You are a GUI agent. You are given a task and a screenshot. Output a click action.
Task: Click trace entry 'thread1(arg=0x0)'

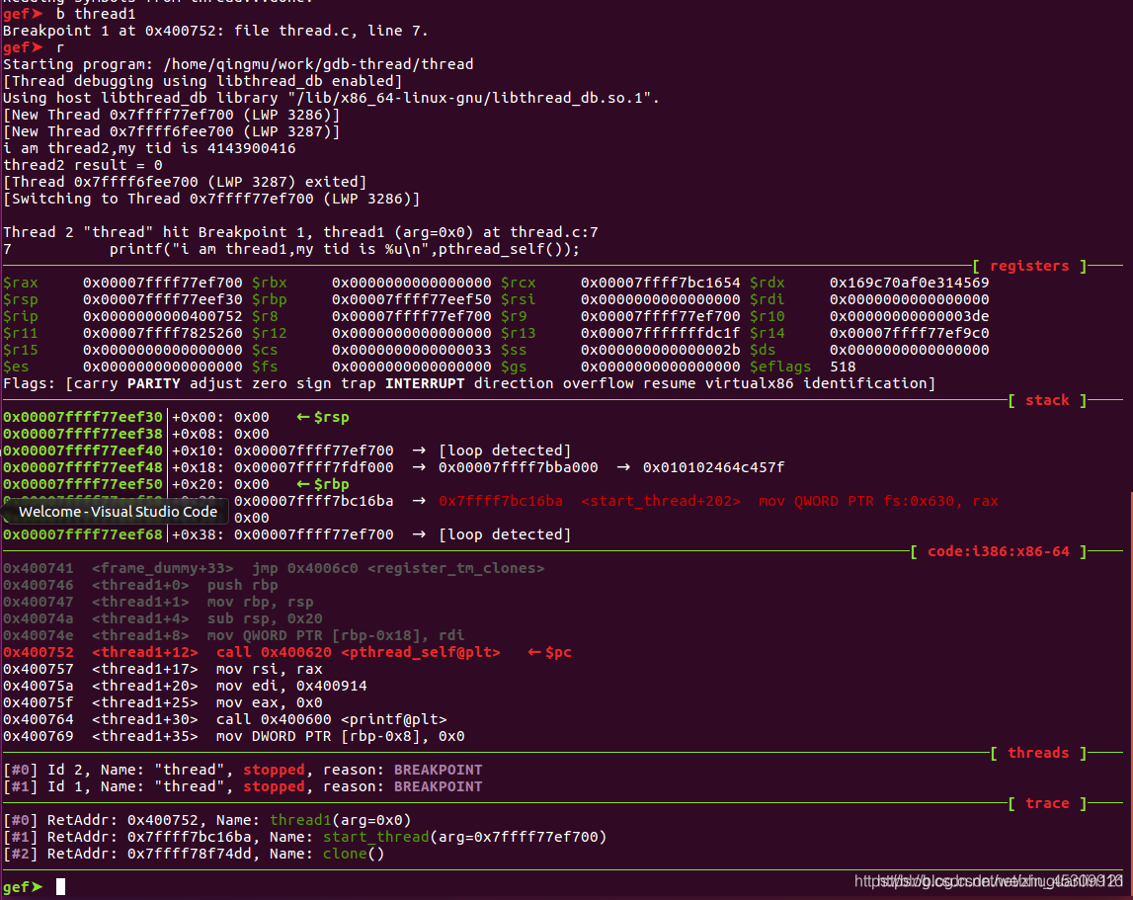[x=341, y=821]
